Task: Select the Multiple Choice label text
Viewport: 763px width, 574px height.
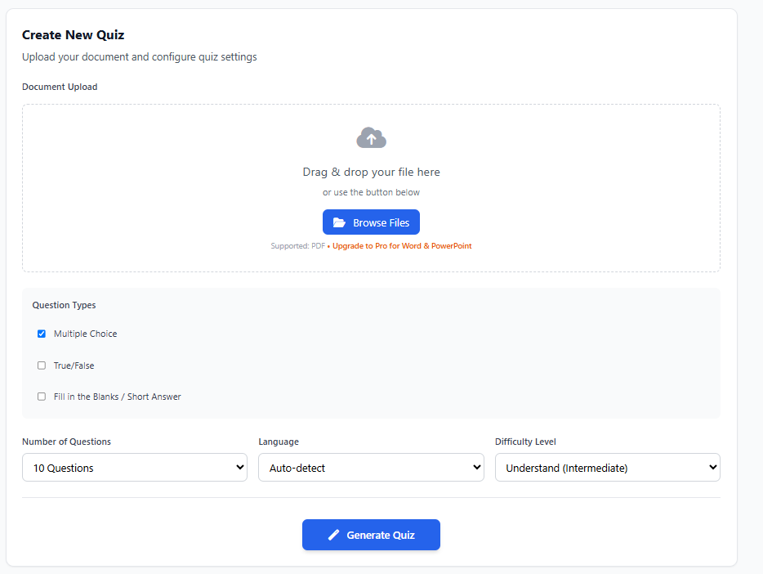Action: (85, 334)
